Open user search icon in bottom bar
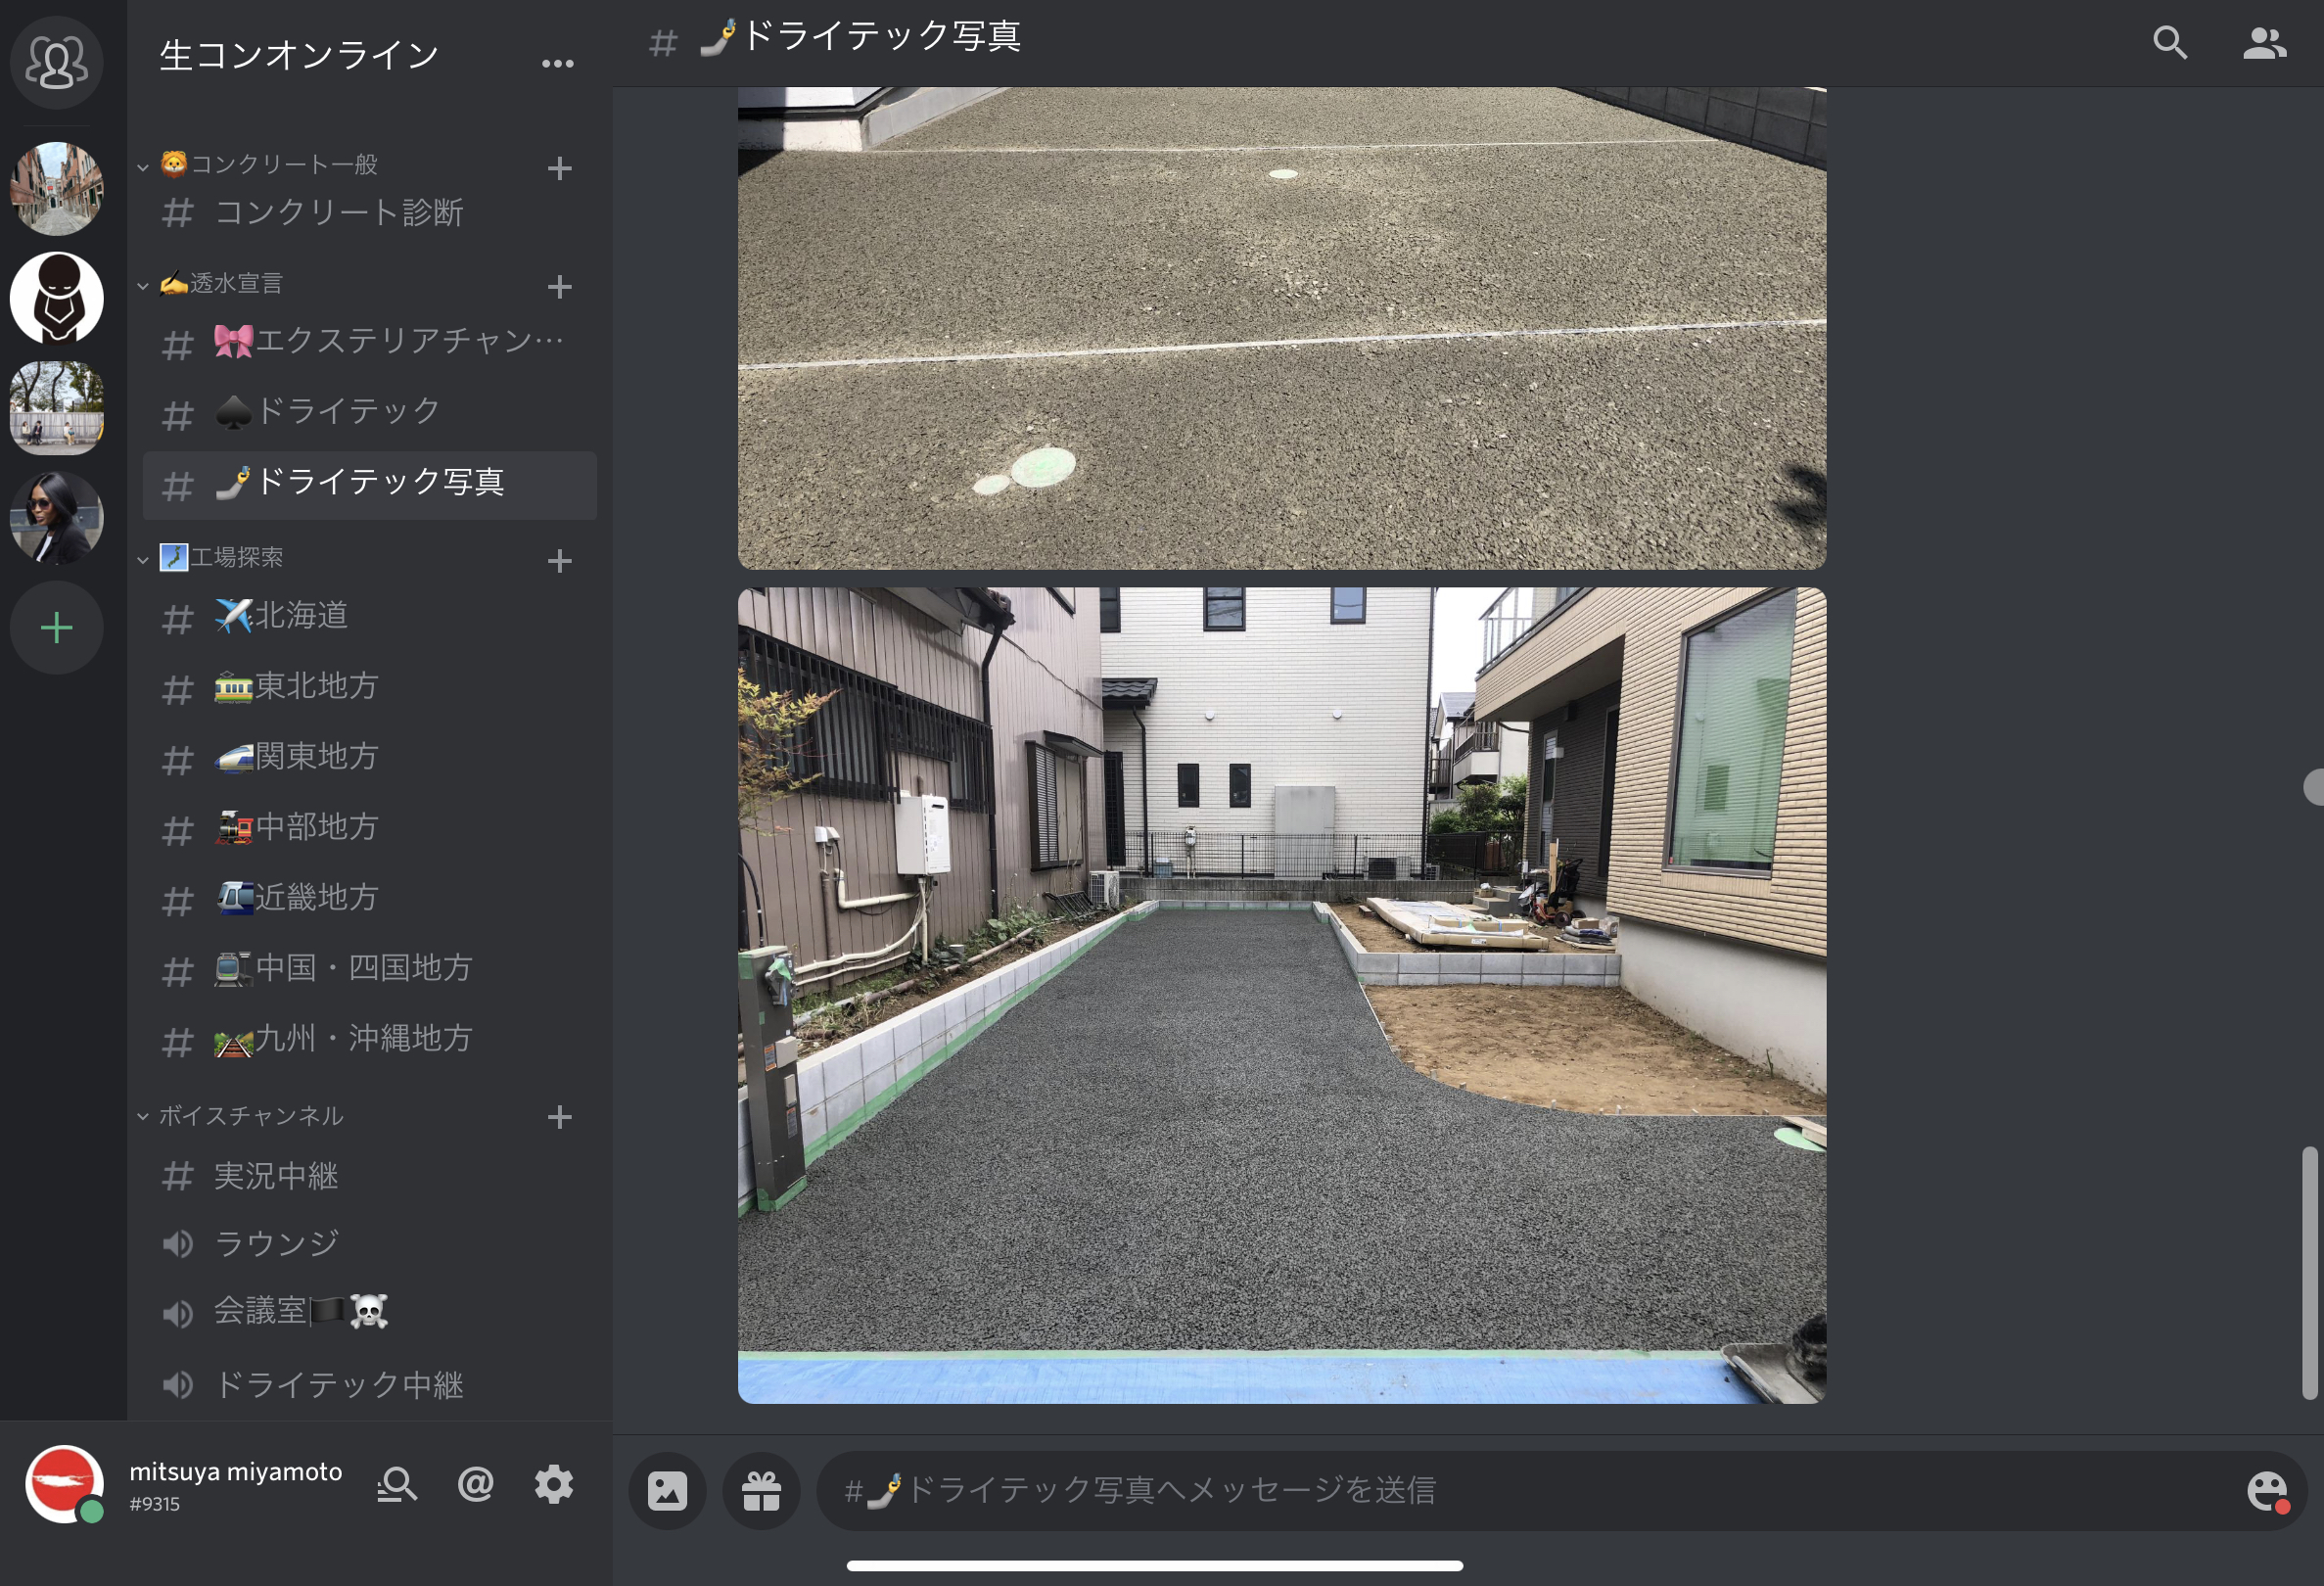Screen dimensions: 2324x1586 click(x=397, y=1485)
